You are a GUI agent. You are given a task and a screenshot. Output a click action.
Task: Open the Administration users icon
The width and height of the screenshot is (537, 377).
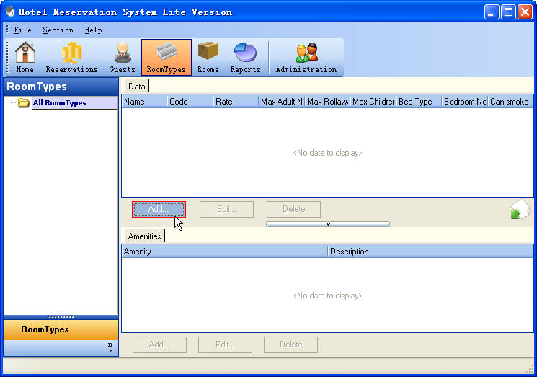click(x=306, y=58)
